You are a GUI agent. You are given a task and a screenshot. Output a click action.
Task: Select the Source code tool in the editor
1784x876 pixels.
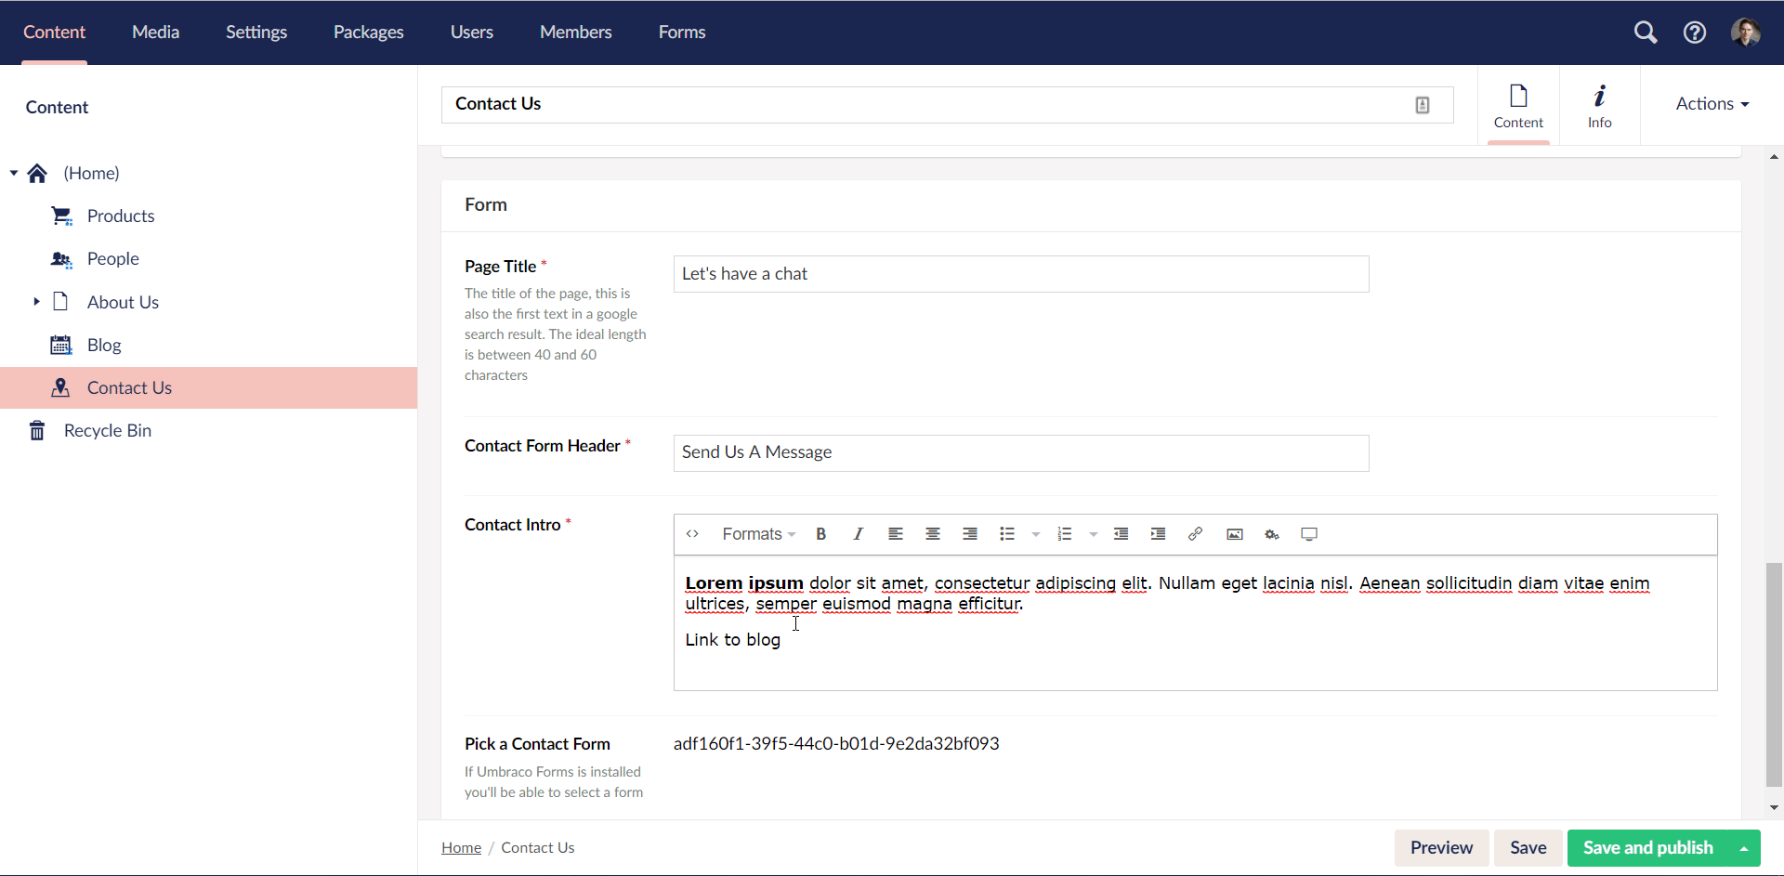(x=692, y=534)
